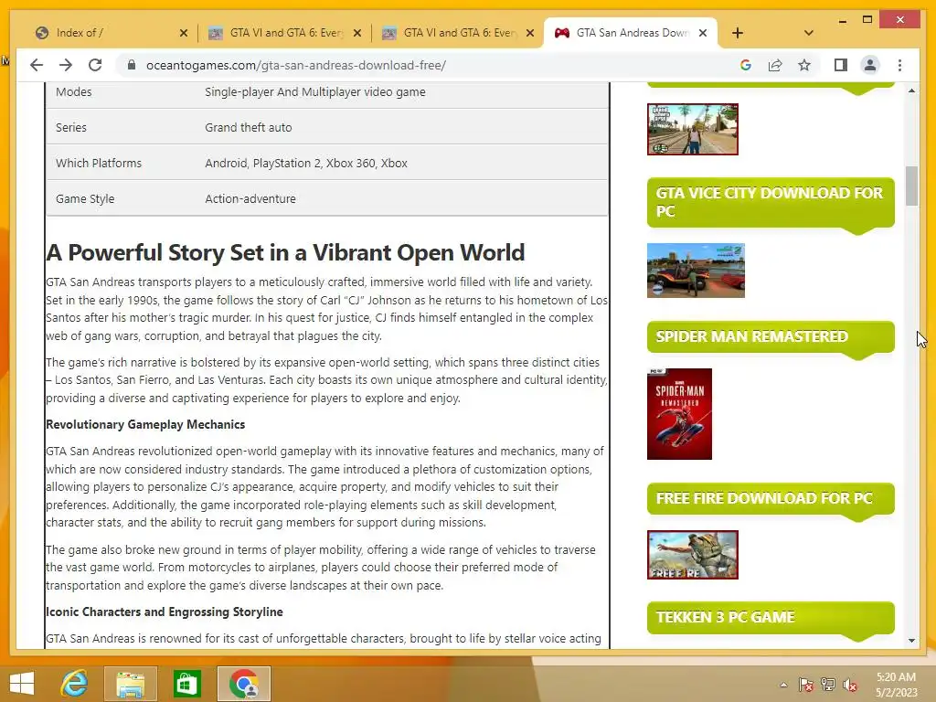Image resolution: width=936 pixels, height=702 pixels.
Task: Open Free Fire Download for PC link
Action: pos(770,498)
